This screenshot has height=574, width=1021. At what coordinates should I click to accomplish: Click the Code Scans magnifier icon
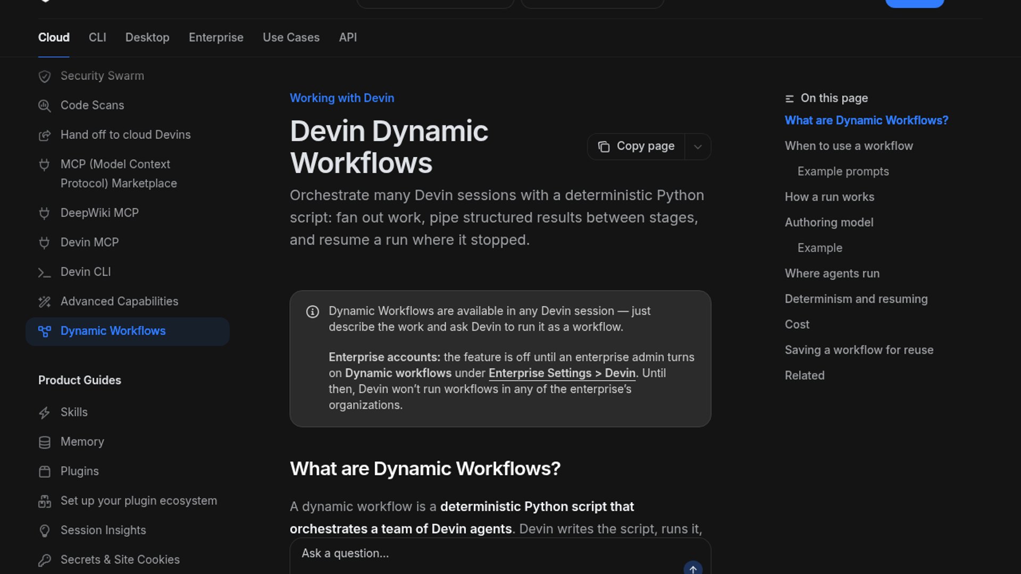pyautogui.click(x=45, y=106)
